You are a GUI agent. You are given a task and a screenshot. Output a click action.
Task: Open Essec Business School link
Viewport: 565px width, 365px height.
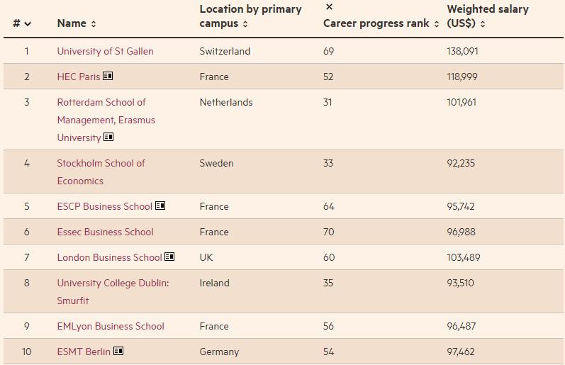[105, 232]
